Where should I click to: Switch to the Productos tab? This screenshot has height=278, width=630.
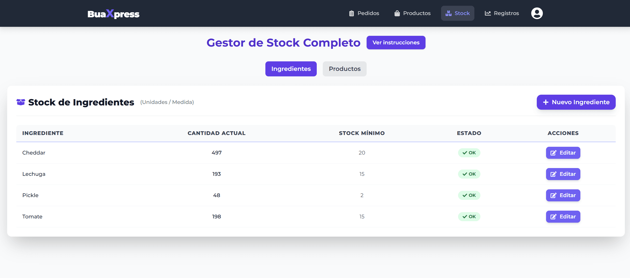[x=345, y=69]
